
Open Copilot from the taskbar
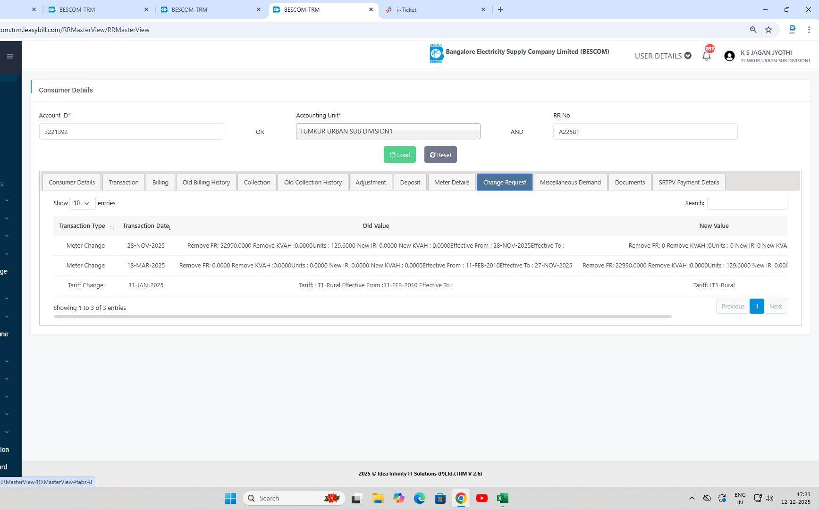[399, 498]
